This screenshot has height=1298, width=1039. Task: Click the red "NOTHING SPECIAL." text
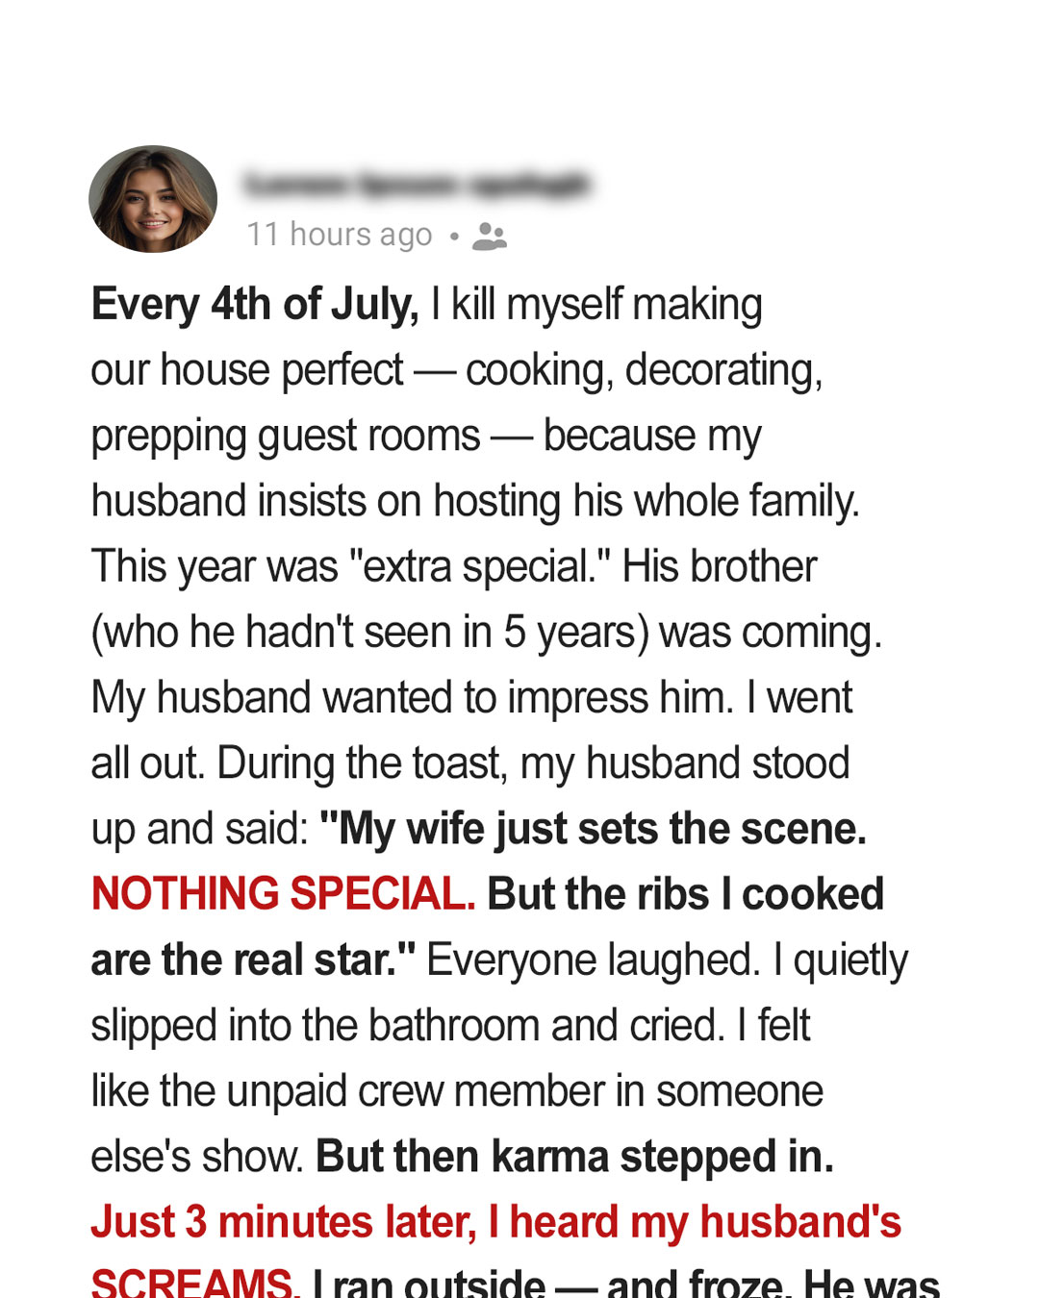(x=283, y=894)
